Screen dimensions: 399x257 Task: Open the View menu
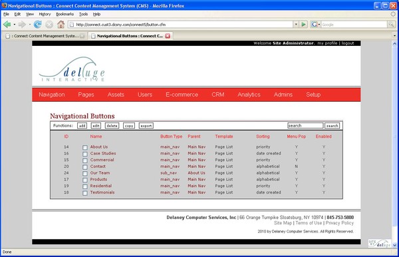[x=30, y=14]
